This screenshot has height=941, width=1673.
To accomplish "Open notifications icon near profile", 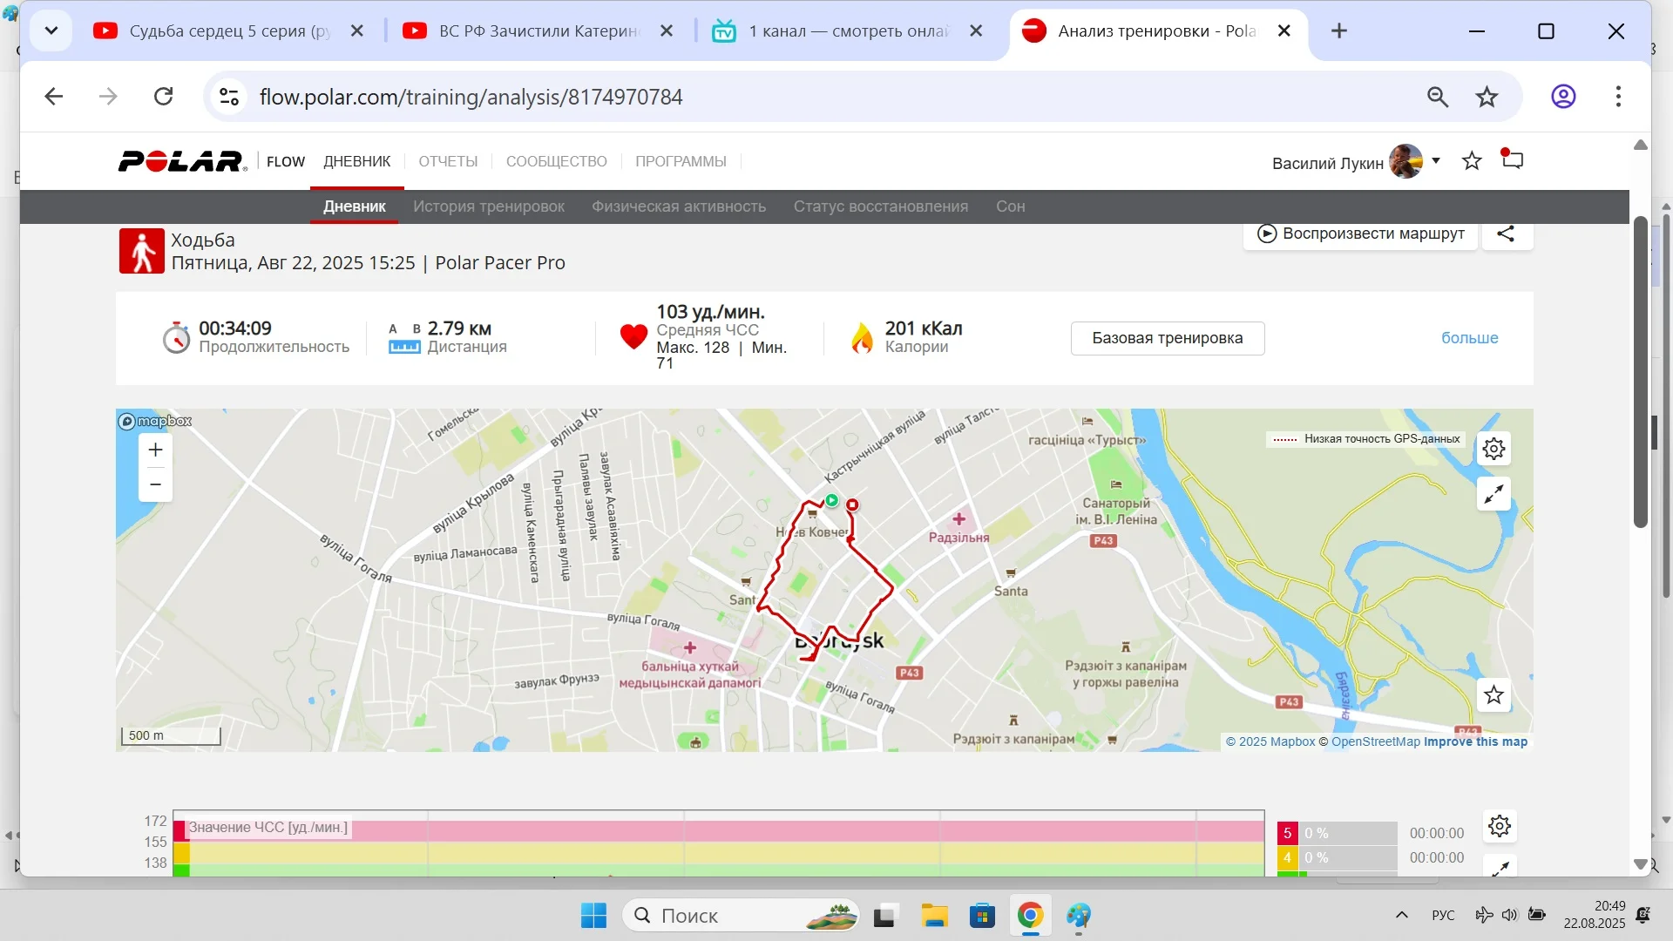I will click(1512, 160).
